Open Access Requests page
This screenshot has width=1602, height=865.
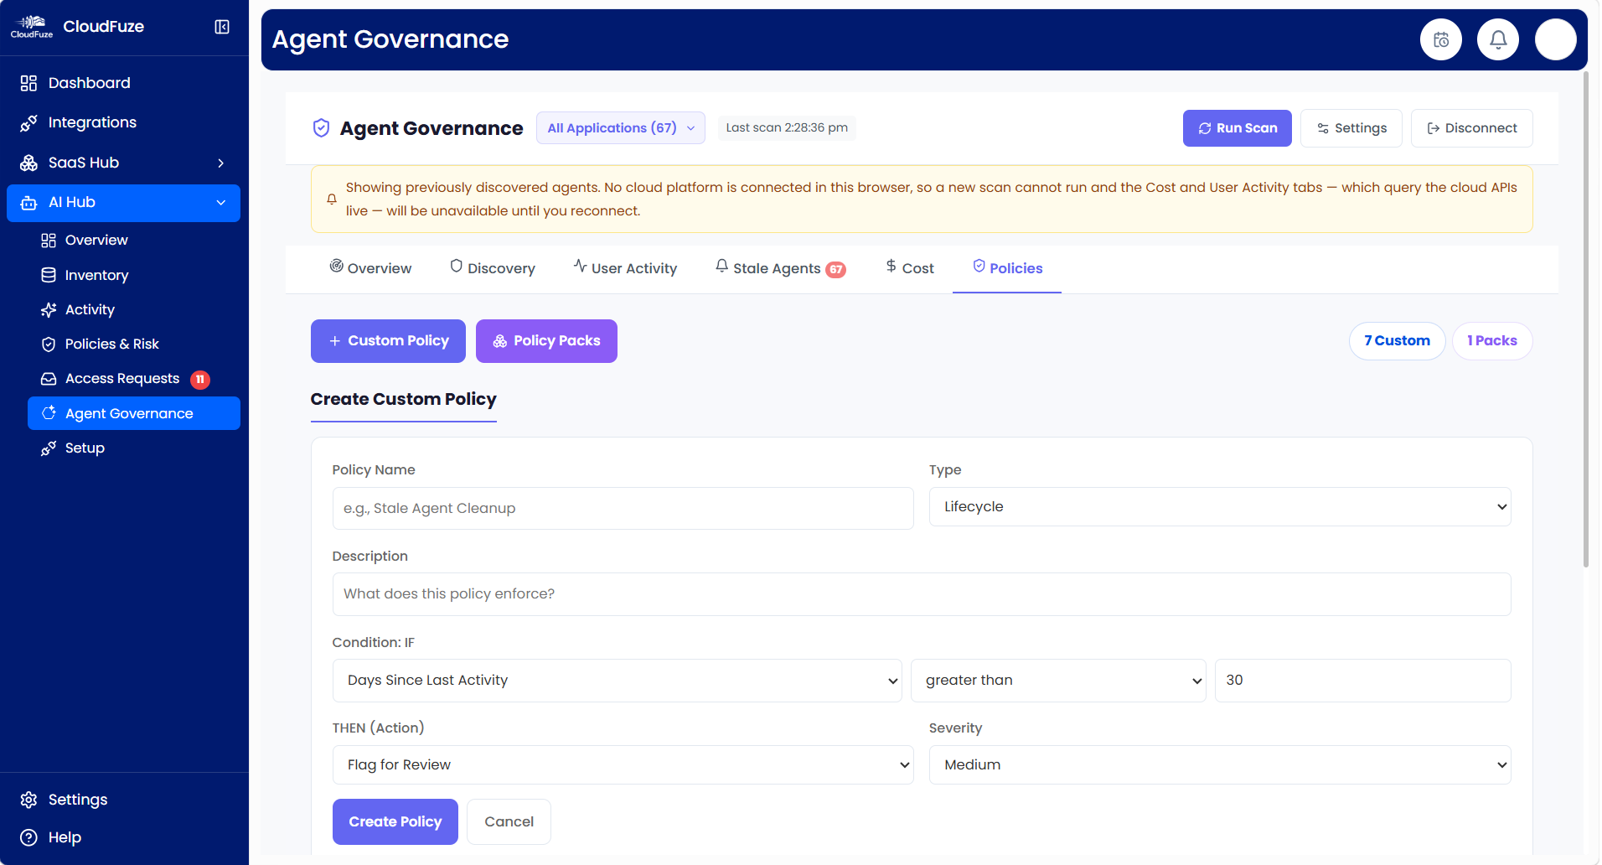(134, 379)
